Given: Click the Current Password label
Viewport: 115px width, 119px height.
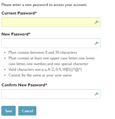Looking at the screenshot, I should pyautogui.click(x=18, y=13).
